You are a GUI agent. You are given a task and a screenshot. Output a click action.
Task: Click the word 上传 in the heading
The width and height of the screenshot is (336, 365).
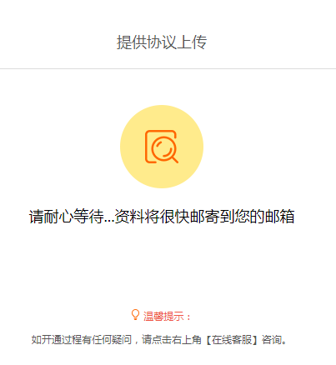tap(192, 42)
